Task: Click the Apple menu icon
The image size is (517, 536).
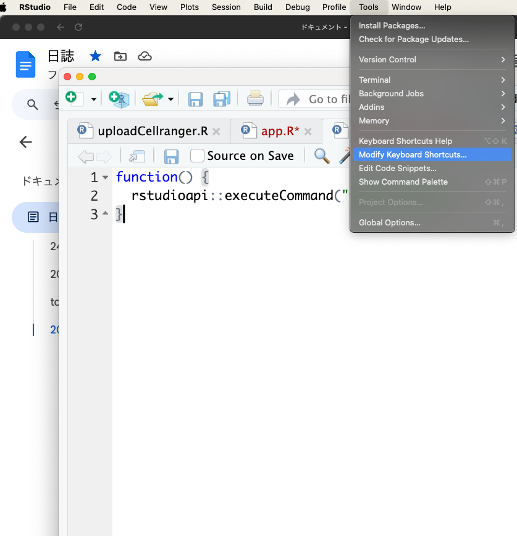Action: [3, 7]
